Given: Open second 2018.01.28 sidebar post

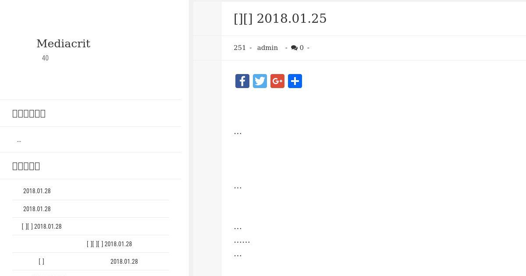Looking at the screenshot, I should point(37,209).
